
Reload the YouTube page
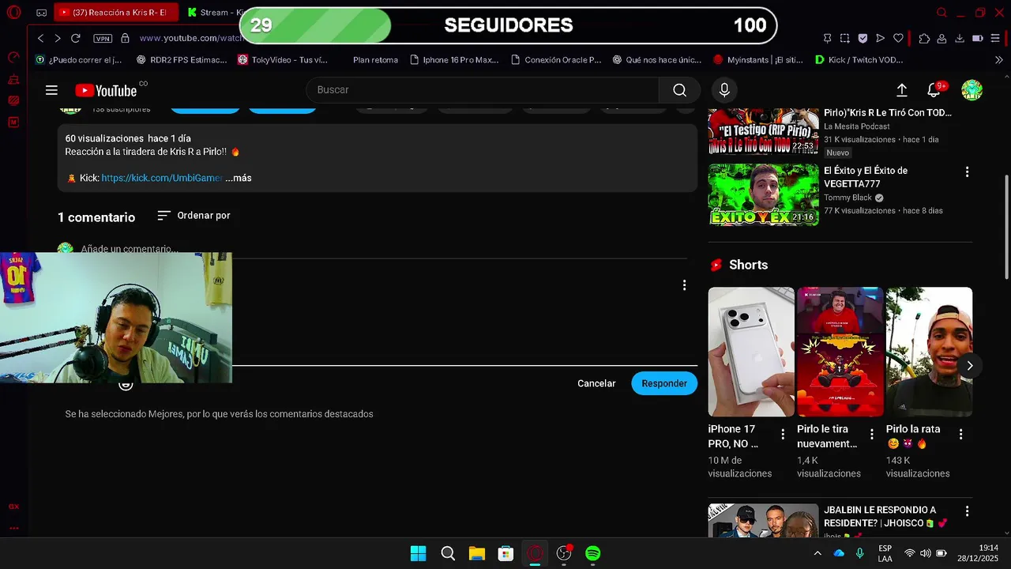tap(76, 38)
